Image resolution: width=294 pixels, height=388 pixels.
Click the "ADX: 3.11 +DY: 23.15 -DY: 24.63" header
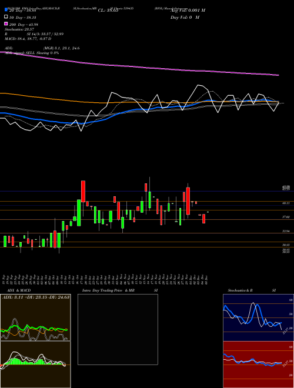point(36,297)
